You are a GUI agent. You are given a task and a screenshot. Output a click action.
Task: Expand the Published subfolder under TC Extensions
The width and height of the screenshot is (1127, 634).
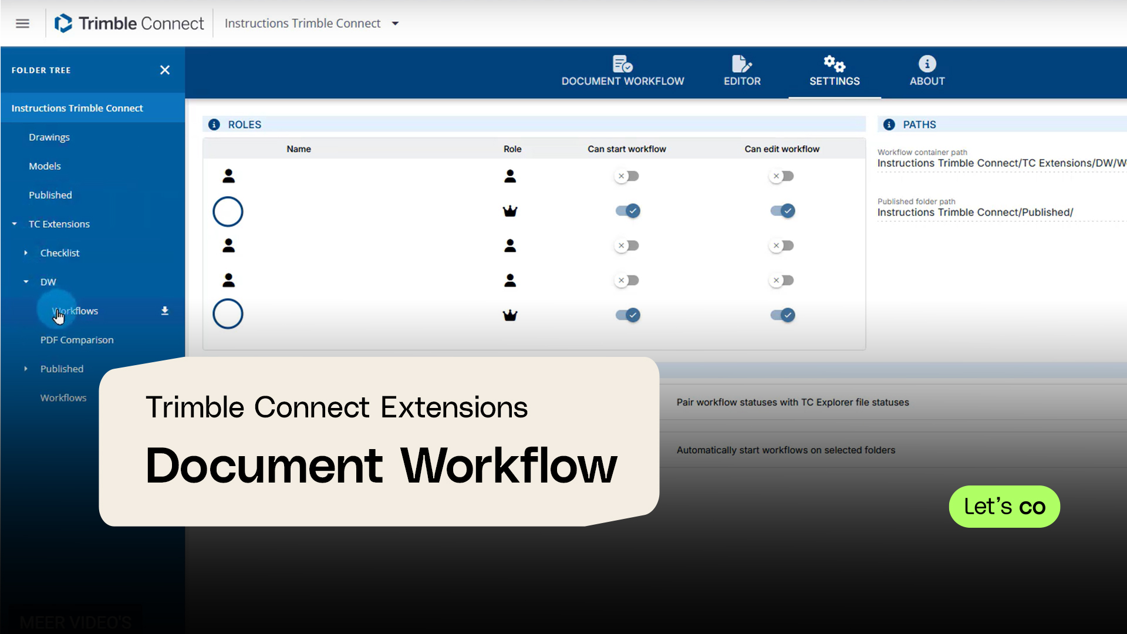click(x=26, y=369)
